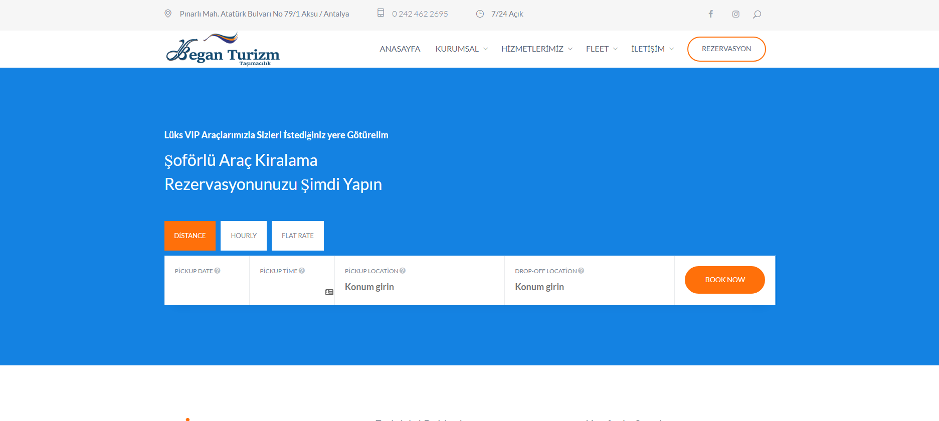Click the Began Turizm logo
This screenshot has height=421, width=939.
coord(223,50)
